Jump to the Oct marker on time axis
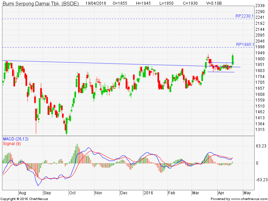This screenshot has width=268, height=201. click(x=72, y=193)
